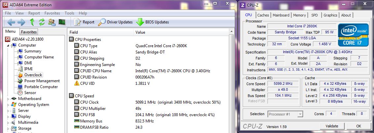
Task: Click the CPU VID warning icon
Action: click(x=77, y=83)
